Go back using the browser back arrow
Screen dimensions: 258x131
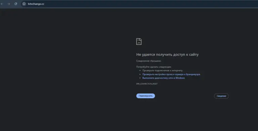click(x=2, y=4)
